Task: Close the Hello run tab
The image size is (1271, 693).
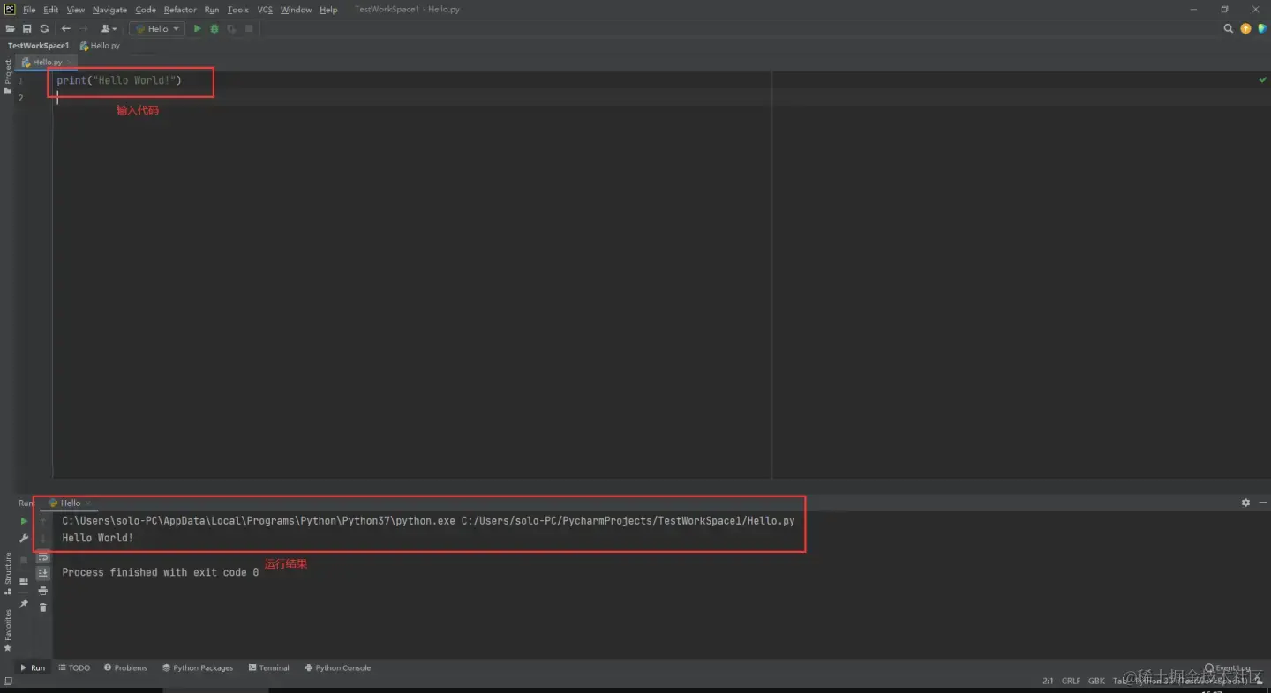Action: [88, 503]
